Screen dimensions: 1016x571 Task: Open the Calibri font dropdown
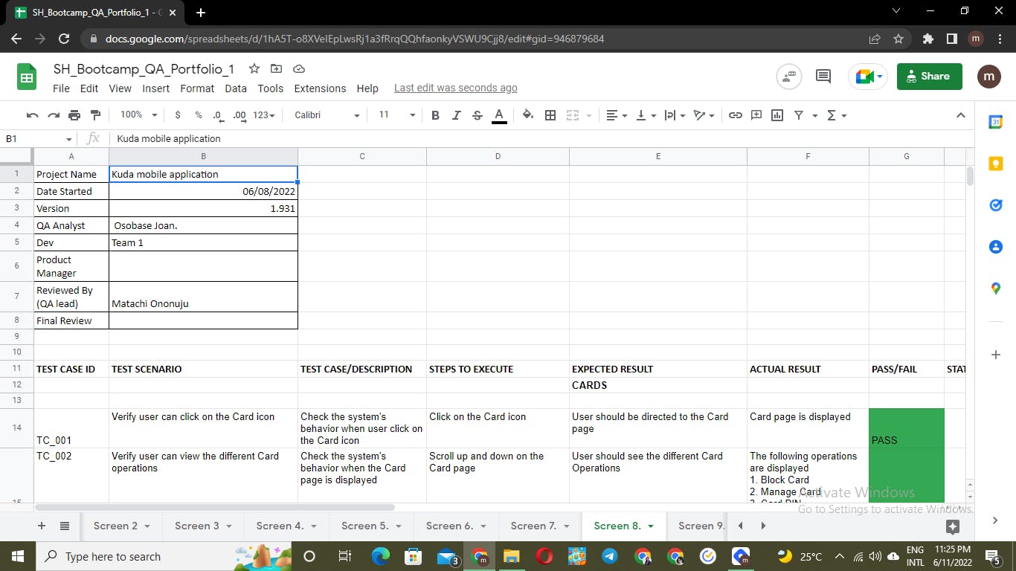point(327,115)
